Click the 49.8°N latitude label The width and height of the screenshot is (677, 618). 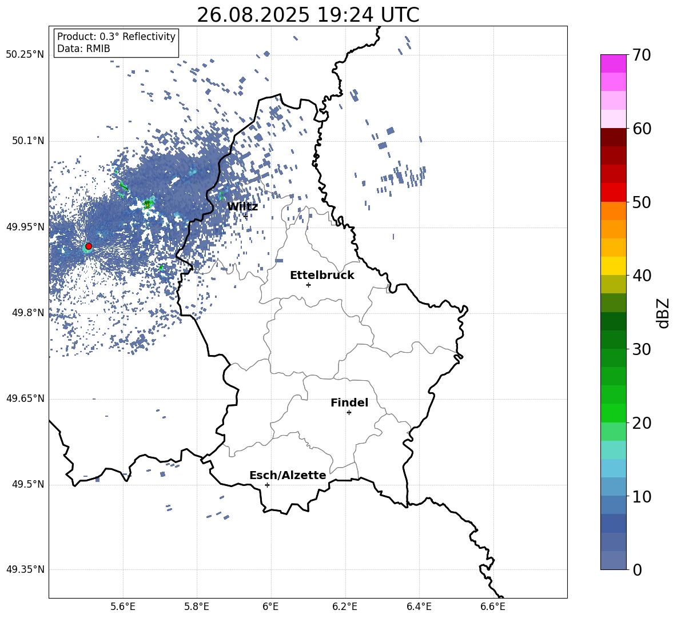click(x=28, y=313)
